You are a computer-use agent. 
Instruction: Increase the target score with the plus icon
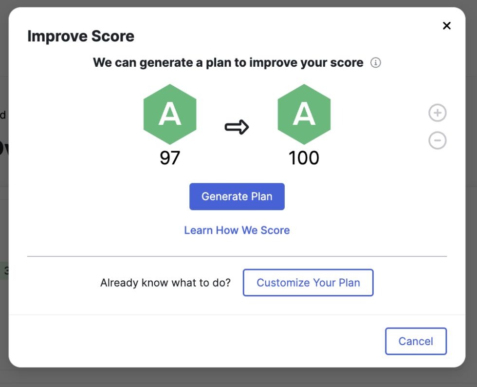437,113
